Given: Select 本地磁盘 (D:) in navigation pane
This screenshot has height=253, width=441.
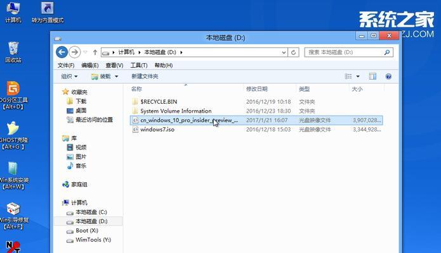Looking at the screenshot, I should pos(91,221).
